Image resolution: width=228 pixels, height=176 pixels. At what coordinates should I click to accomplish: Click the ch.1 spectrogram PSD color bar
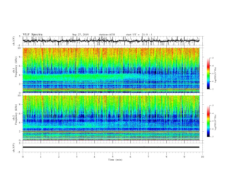[208, 74]
